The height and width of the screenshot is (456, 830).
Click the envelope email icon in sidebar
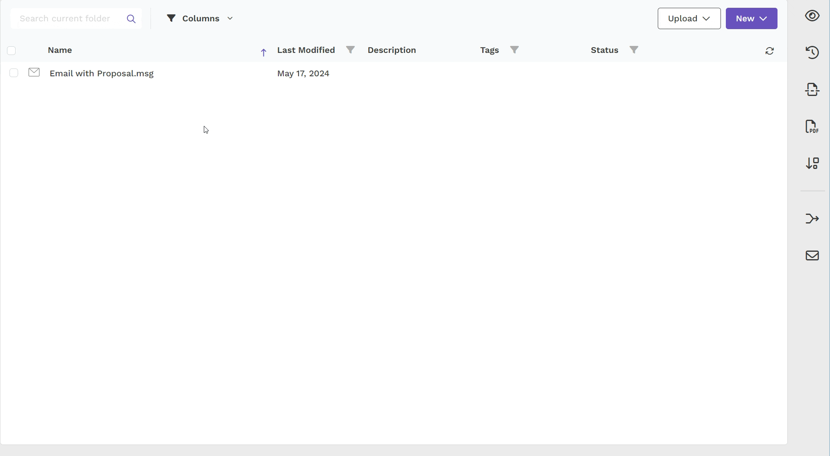(812, 255)
